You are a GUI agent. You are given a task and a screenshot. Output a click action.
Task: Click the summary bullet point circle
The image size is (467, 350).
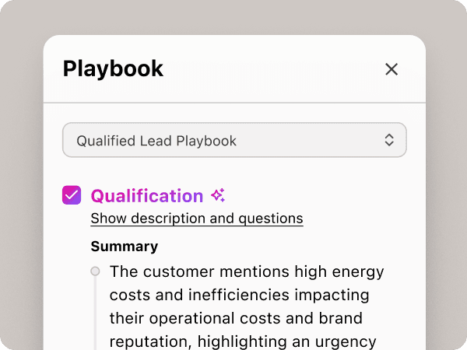(x=95, y=271)
